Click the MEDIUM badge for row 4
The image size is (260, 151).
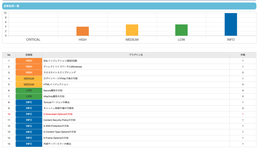tap(29, 79)
